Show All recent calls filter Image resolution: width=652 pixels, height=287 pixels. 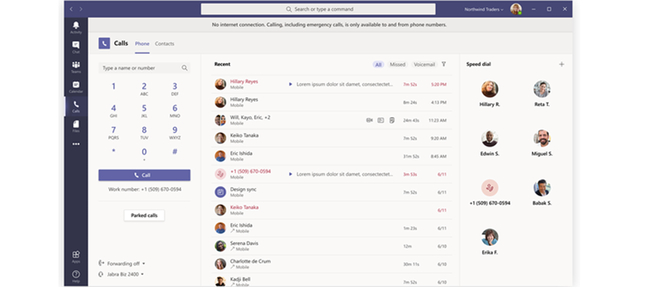pos(378,65)
